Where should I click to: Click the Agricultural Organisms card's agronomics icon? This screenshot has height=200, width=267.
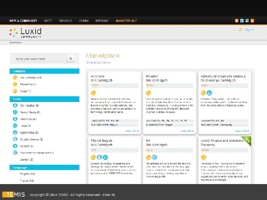(x=210, y=93)
